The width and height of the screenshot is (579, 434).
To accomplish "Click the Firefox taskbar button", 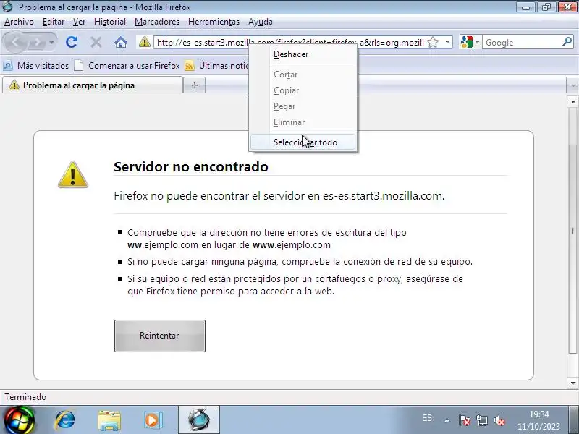I will point(199,420).
